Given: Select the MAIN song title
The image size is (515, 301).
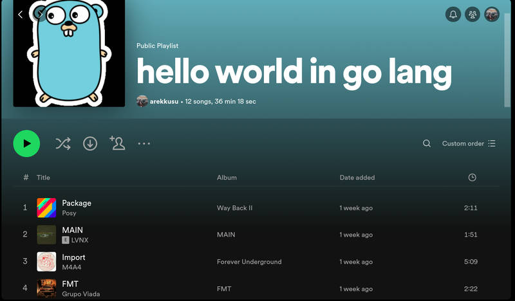Looking at the screenshot, I should [72, 230].
